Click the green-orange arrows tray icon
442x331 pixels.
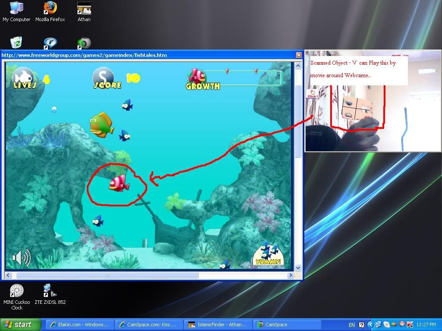(394, 325)
